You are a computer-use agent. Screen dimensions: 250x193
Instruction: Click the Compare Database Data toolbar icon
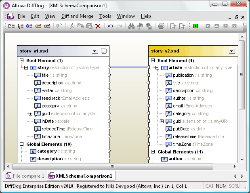pos(38,26)
